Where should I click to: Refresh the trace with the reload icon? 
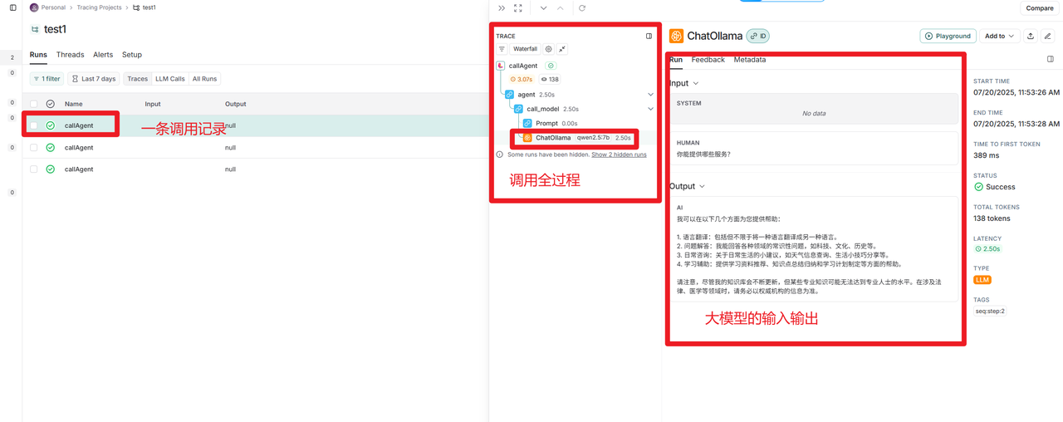582,8
